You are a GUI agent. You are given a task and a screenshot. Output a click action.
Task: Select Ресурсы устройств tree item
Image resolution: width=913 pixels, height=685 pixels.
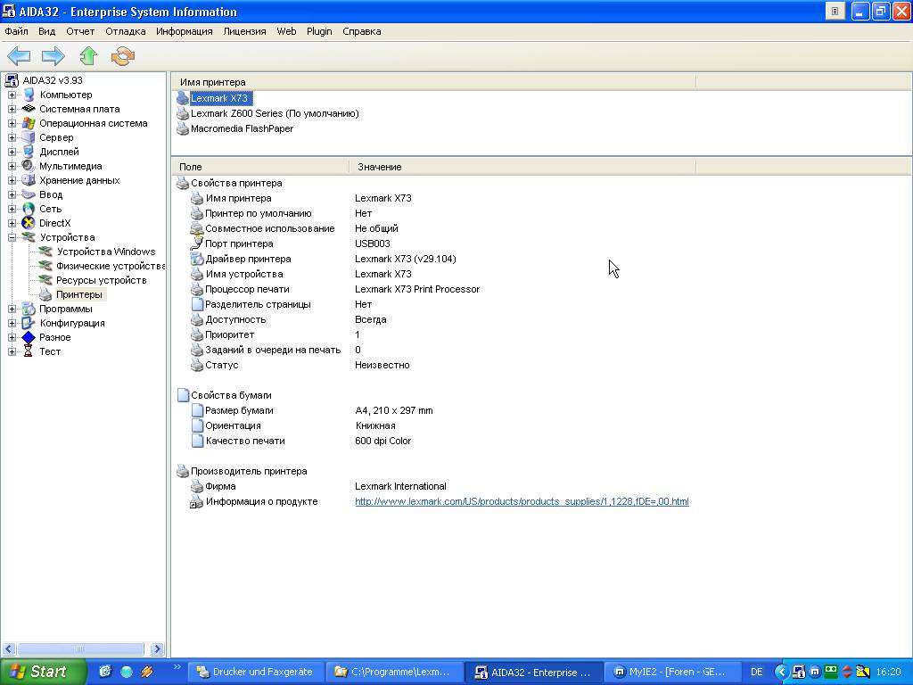102,280
